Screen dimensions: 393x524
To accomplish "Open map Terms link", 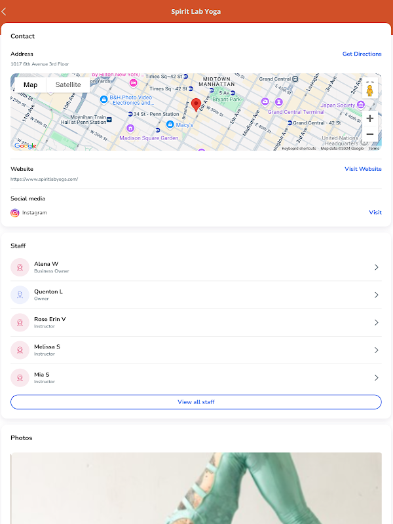I will [374, 149].
